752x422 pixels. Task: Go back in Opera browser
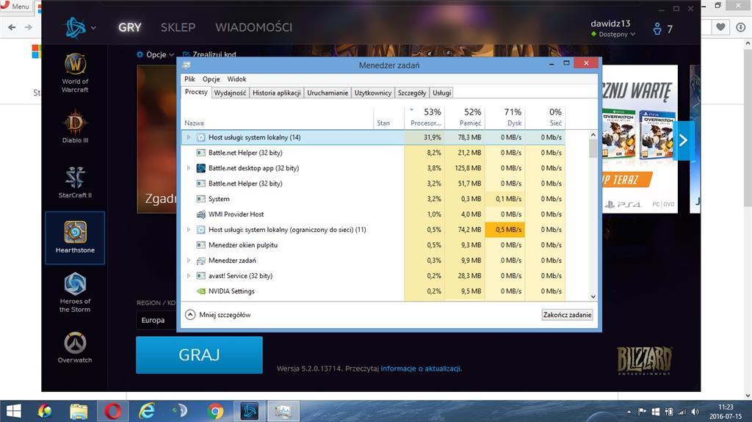[x=12, y=27]
